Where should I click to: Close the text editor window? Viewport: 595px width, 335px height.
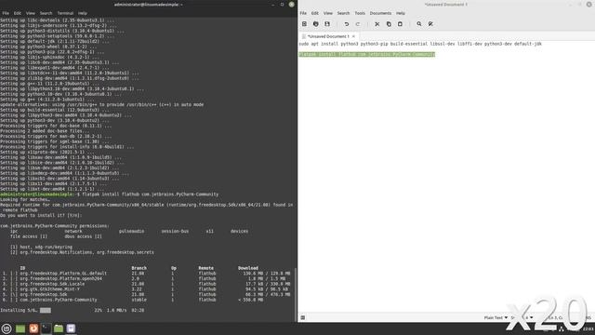[x=588, y=5]
